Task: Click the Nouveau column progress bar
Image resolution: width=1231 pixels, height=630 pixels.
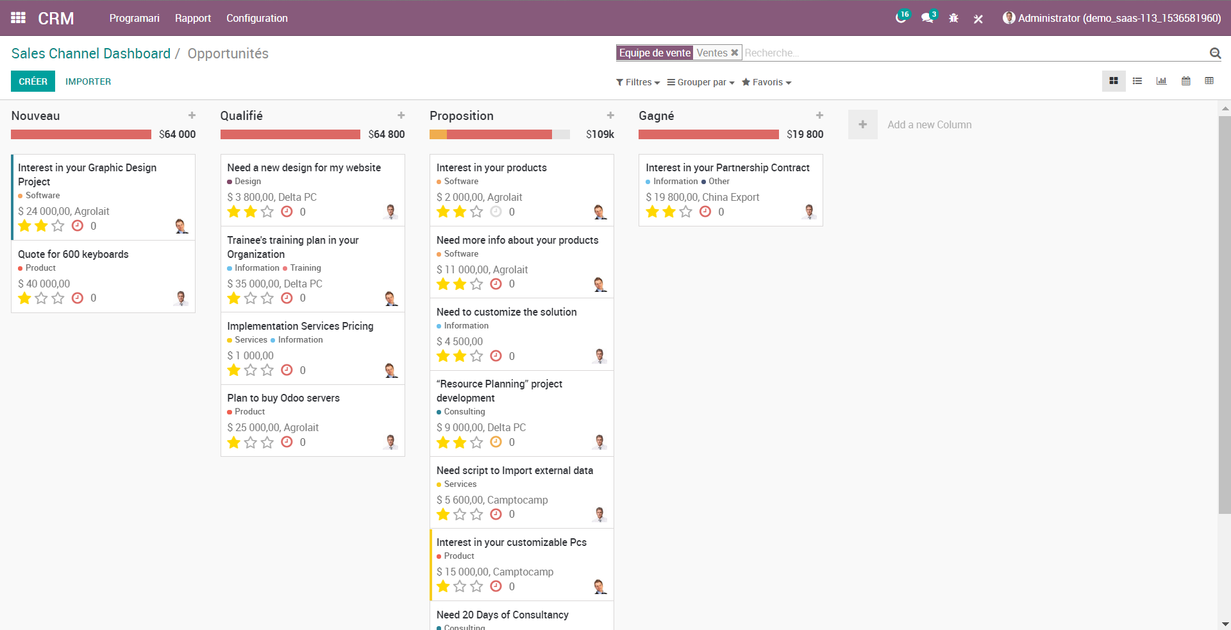Action: [81, 134]
